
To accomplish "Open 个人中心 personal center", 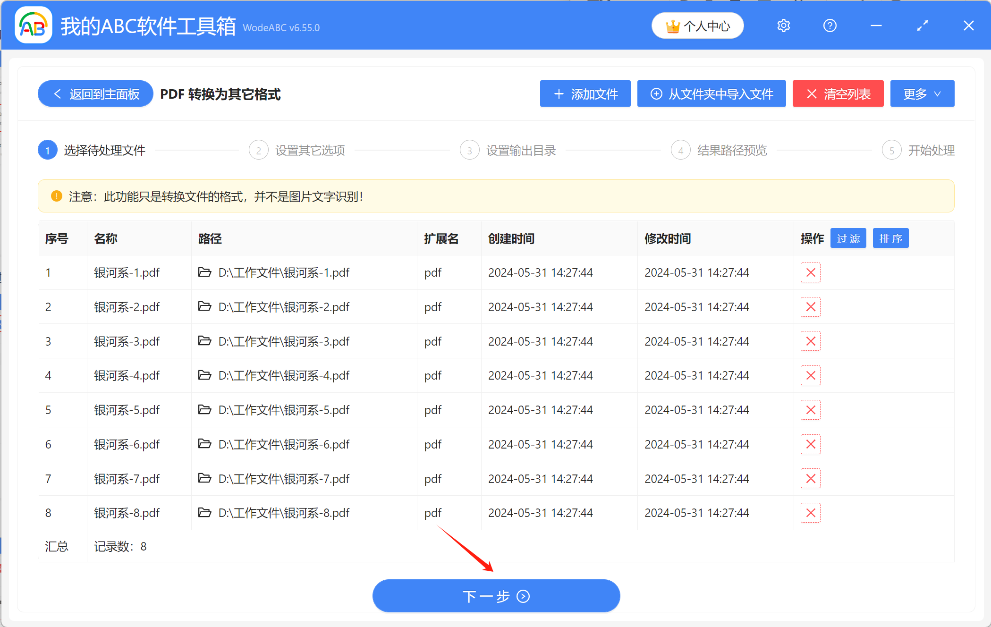I will coord(697,25).
